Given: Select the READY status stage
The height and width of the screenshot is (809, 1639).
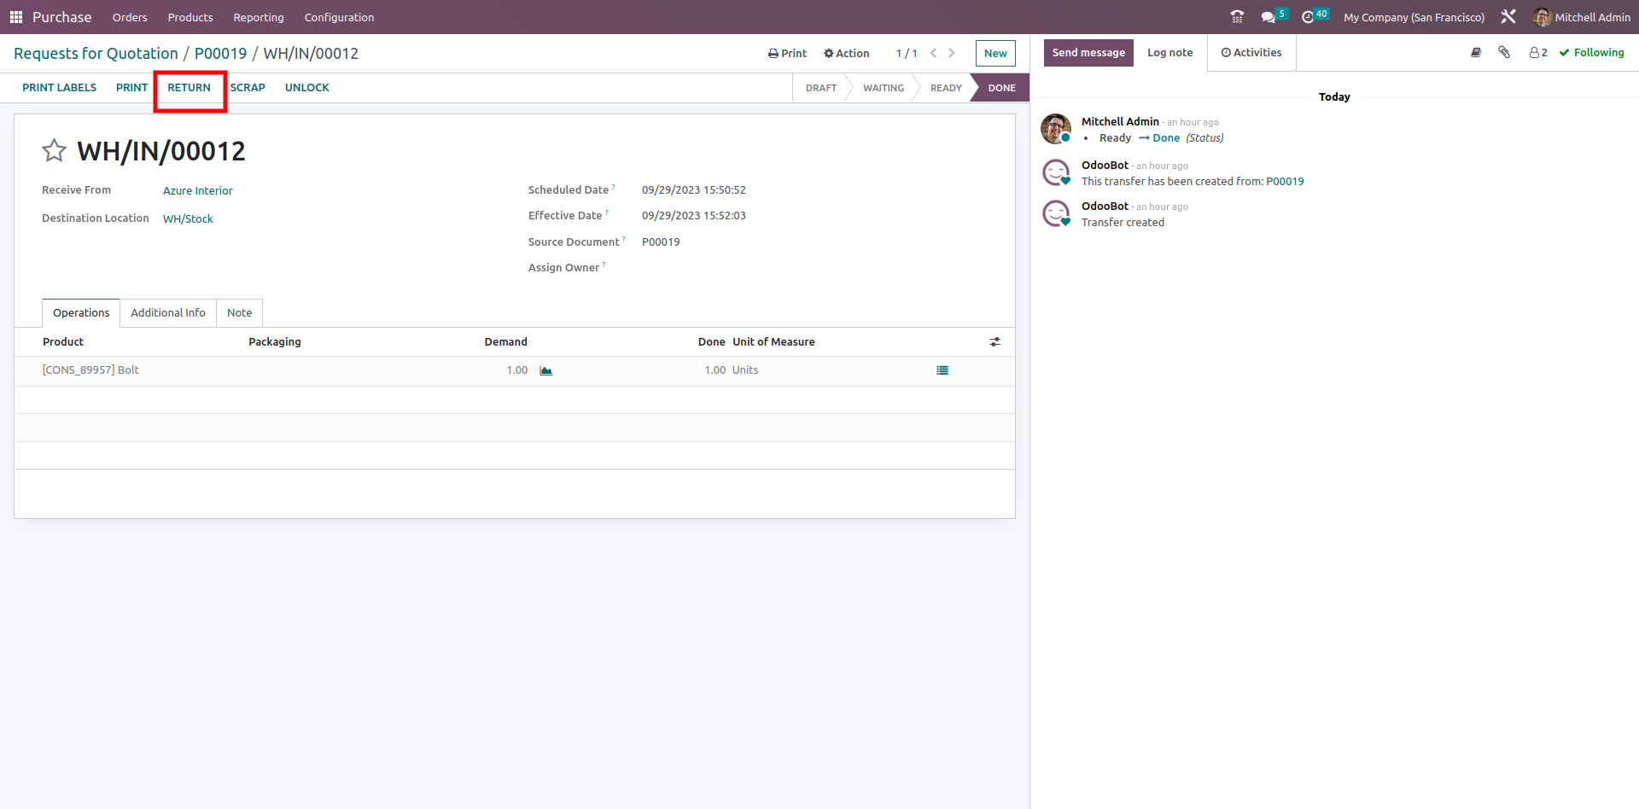Looking at the screenshot, I should click(x=945, y=88).
